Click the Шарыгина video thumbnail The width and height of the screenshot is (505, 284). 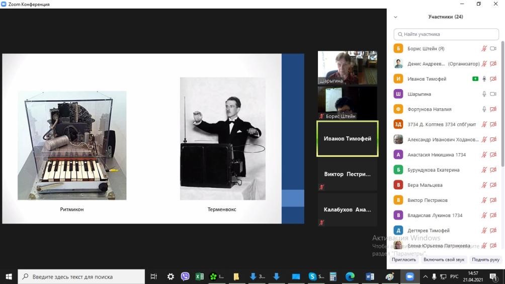tap(348, 67)
